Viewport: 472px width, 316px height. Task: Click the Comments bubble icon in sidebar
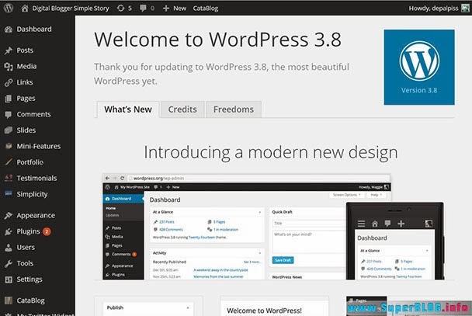point(9,114)
